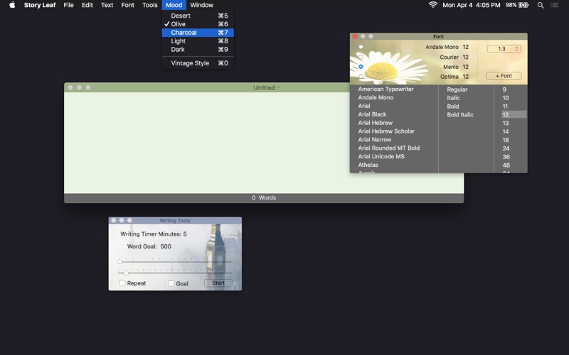This screenshot has height=355, width=569.
Task: Select the Menlo radio button
Action: pos(361,67)
